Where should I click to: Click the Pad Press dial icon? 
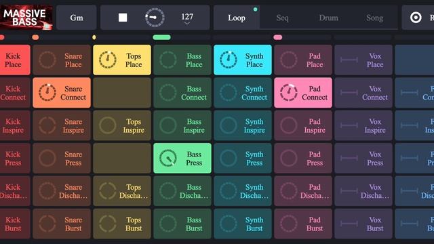click(288, 158)
